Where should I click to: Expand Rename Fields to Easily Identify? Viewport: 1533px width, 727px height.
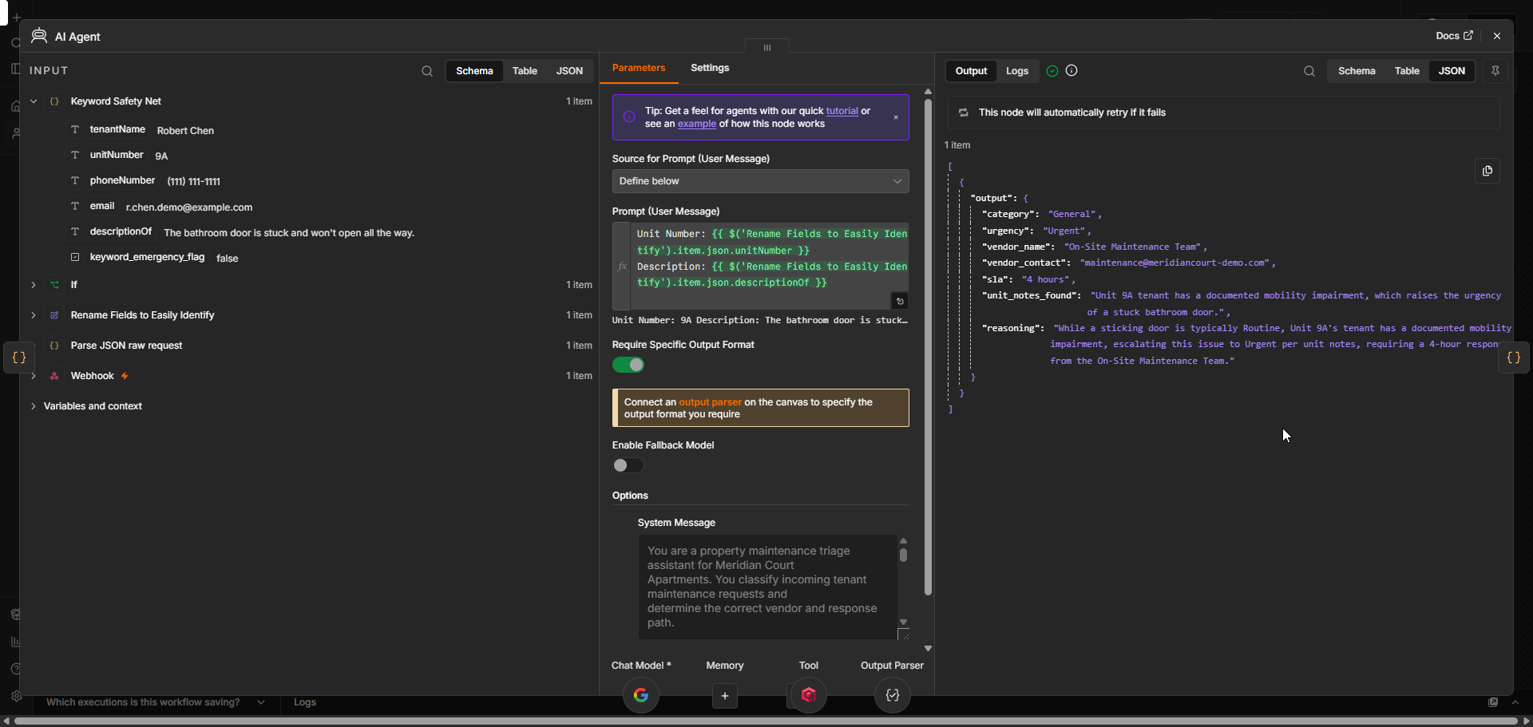point(34,315)
